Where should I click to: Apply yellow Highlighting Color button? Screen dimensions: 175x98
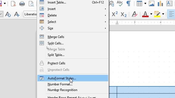pyautogui.click(x=157, y=14)
